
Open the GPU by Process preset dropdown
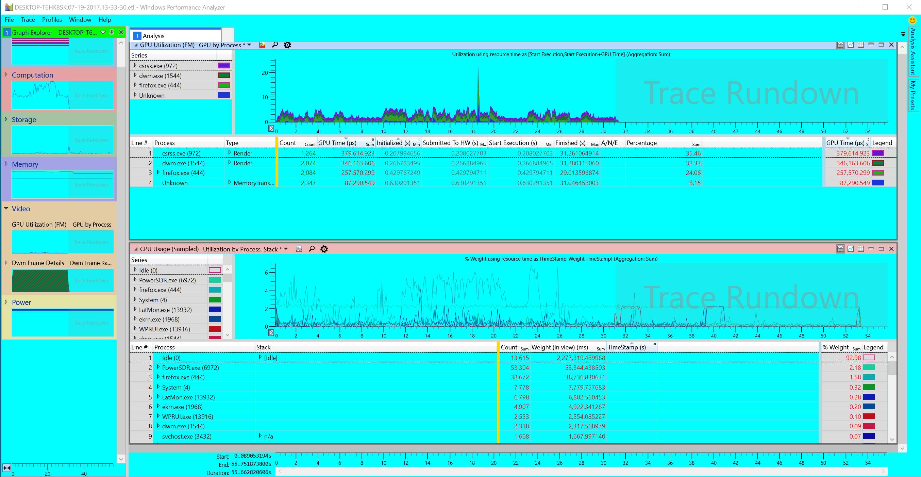coord(250,45)
